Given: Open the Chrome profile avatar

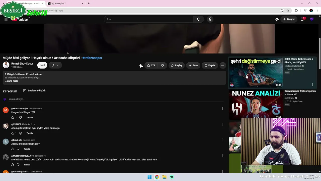Looking at the screenshot, I should click(x=311, y=11).
